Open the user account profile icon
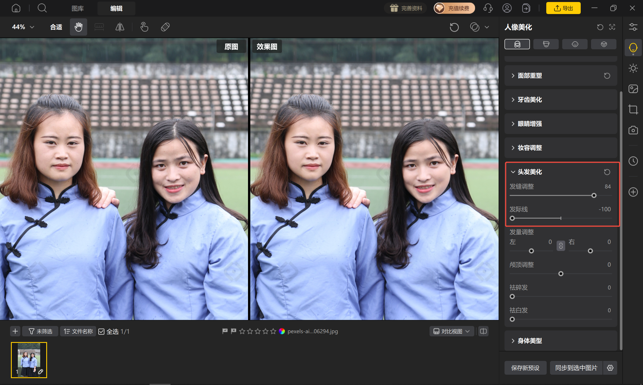This screenshot has width=643, height=385. click(507, 8)
